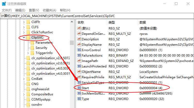The height and width of the screenshot is (108, 194).
Task: Select the Parameters subkey folder icon
Action: point(32,43)
